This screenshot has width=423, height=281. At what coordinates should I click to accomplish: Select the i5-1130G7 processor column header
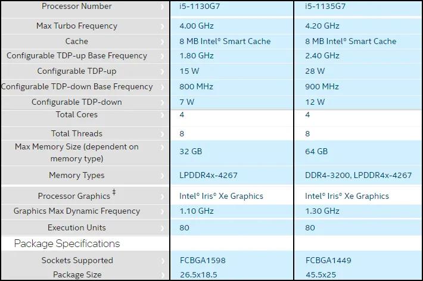202,7
